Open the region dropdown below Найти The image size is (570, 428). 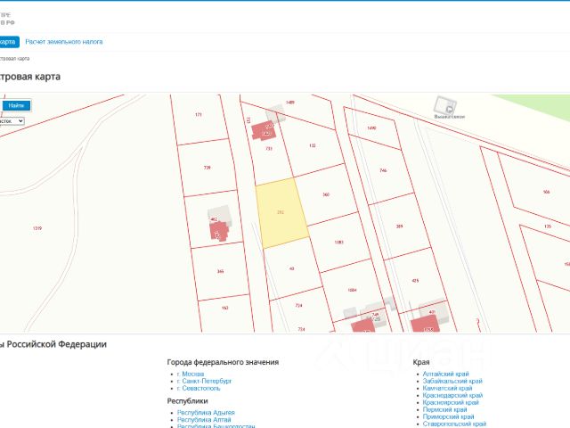[12, 121]
